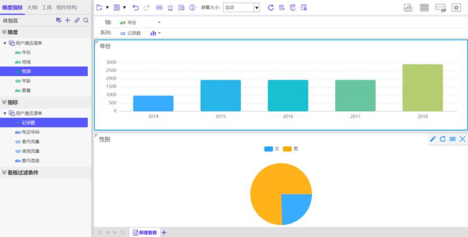468x237 pixels.
Task: Open settings gear at top right
Action: click(456, 7)
